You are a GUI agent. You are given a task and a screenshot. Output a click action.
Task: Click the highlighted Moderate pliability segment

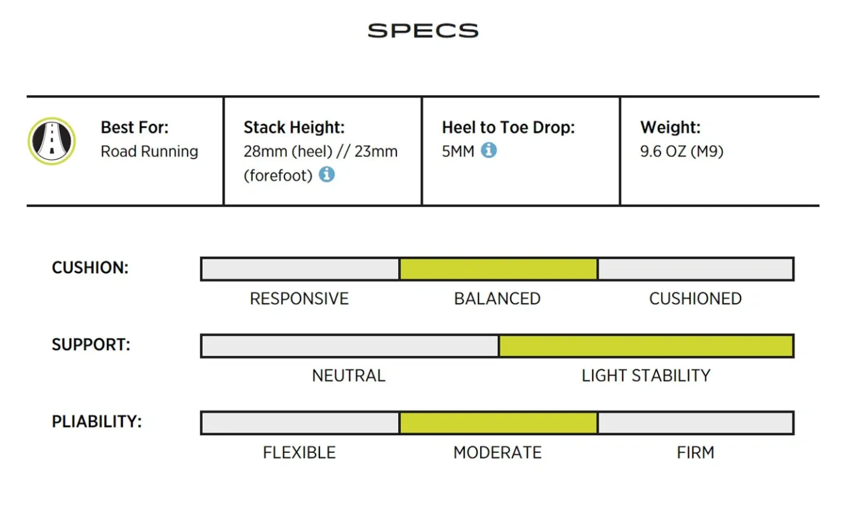click(x=499, y=423)
